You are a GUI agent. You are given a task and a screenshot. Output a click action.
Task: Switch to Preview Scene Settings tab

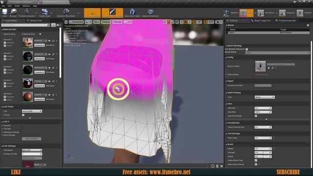(x=286, y=21)
